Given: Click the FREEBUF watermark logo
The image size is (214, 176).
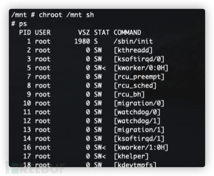Looking at the screenshot, I should [x=35, y=168].
